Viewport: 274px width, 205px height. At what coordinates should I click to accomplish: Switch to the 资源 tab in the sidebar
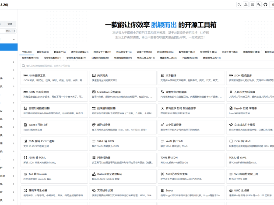pyautogui.click(x=10, y=24)
